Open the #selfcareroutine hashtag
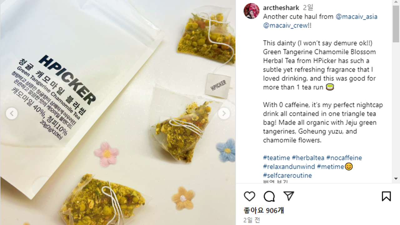 287,175
